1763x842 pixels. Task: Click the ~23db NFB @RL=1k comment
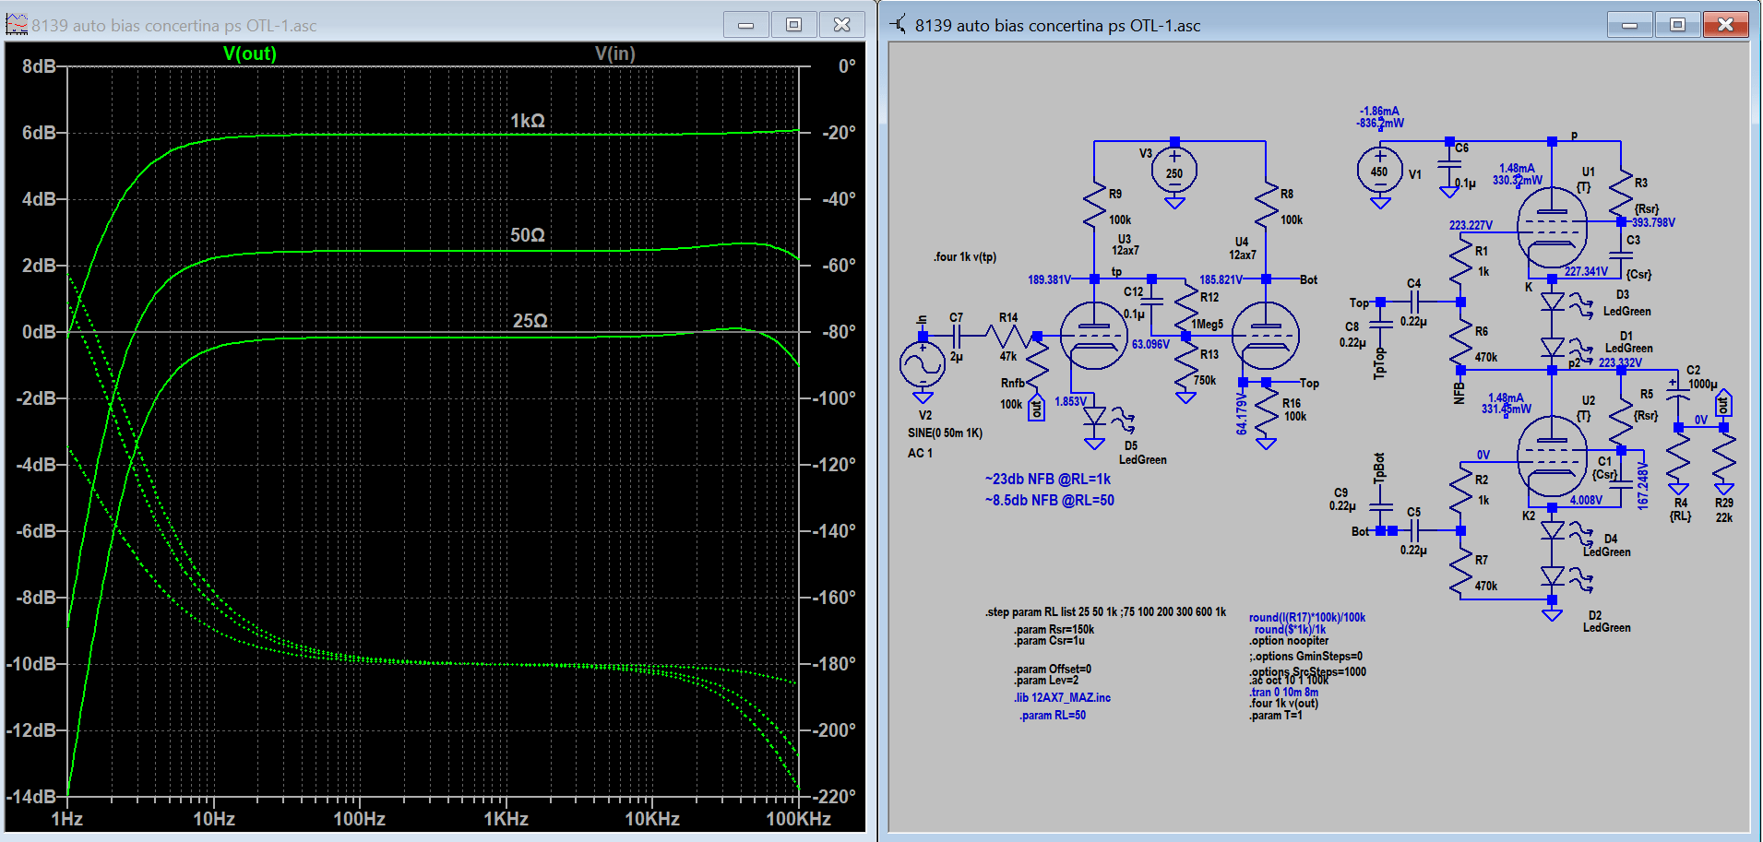pos(1047,480)
